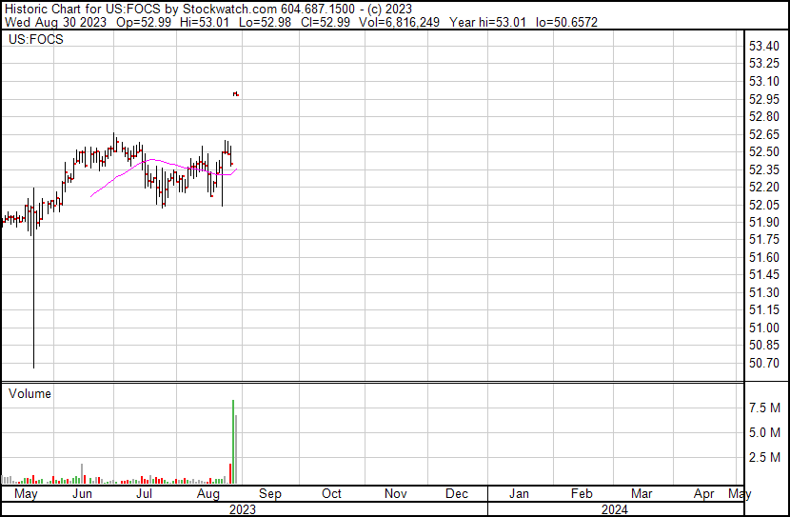This screenshot has height=517, width=790.
Task: Click the 5.0 M volume axis label
Action: point(764,432)
